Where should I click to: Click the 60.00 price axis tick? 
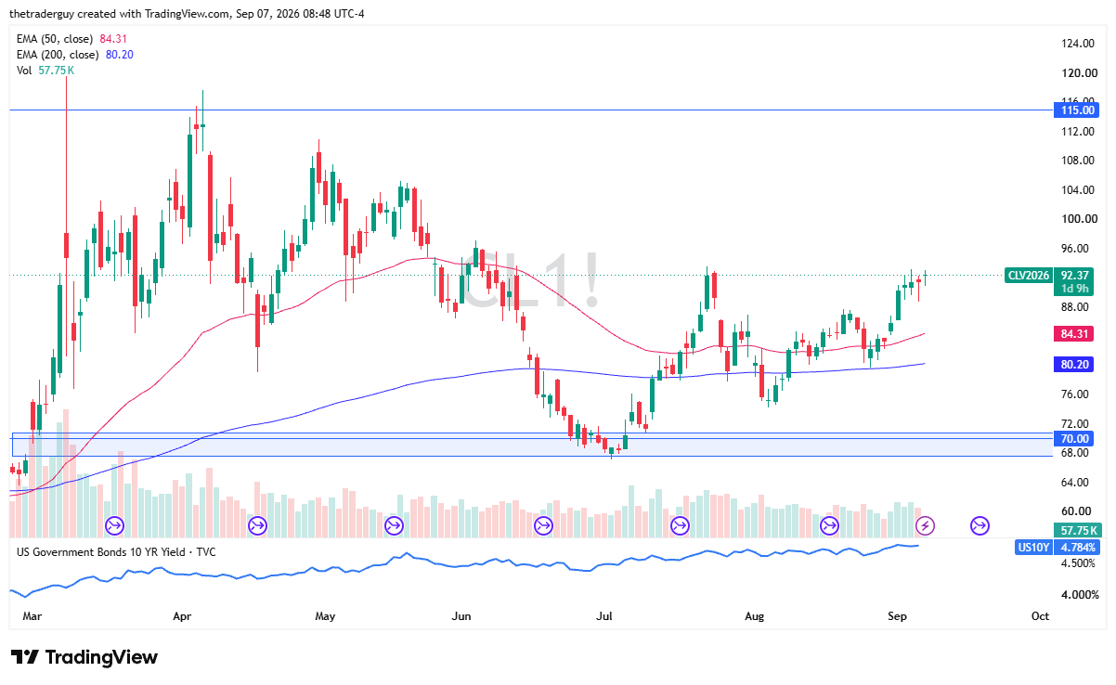click(1077, 511)
